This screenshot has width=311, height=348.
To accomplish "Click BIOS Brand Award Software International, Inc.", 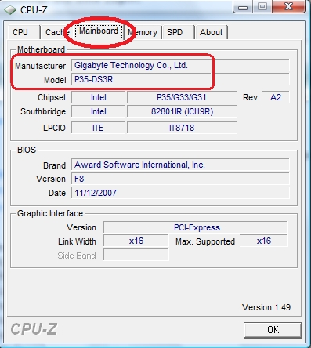I will click(x=180, y=165).
